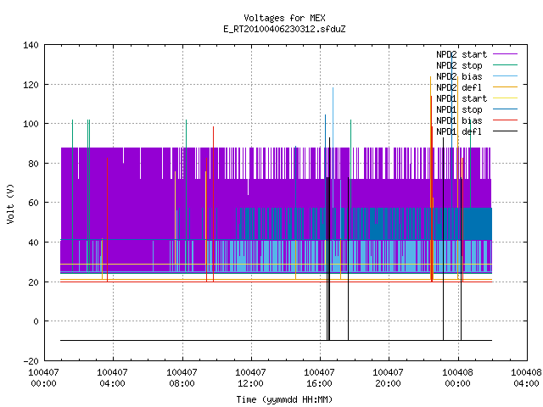Click the x-axis label 100408 04:00
This screenshot has width=543, height=407.
pos(526,378)
